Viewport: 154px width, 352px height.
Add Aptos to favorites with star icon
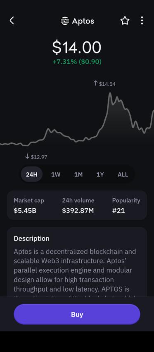125,21
